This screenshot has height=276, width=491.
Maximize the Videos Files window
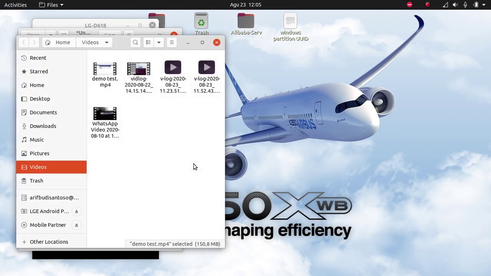click(x=203, y=43)
